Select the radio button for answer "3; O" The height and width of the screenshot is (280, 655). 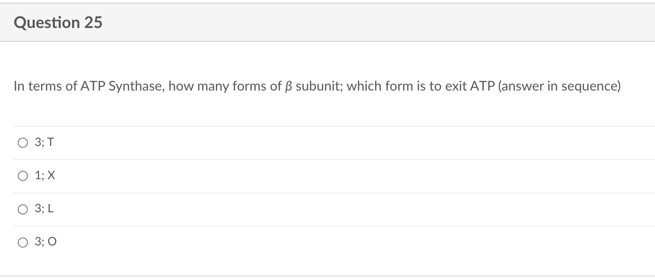tap(22, 242)
